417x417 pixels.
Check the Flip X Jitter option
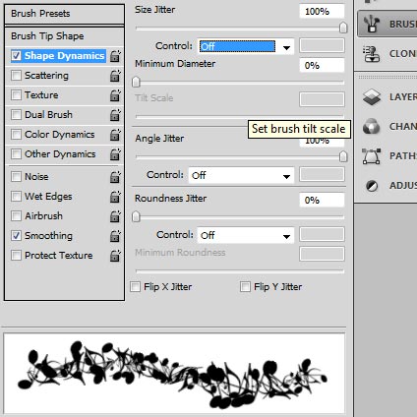click(x=135, y=287)
